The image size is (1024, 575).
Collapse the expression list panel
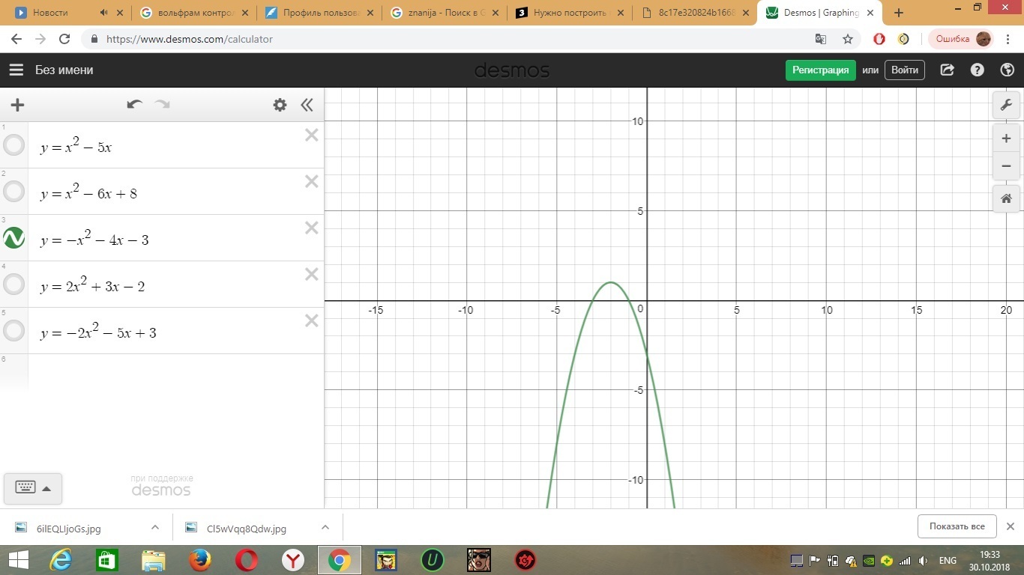point(307,105)
